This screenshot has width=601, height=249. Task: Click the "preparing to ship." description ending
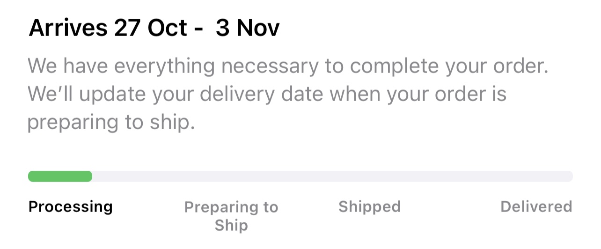coord(110,122)
